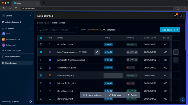Open the Add sources dropdown
The height and width of the screenshot is (105, 188).
(170, 30)
